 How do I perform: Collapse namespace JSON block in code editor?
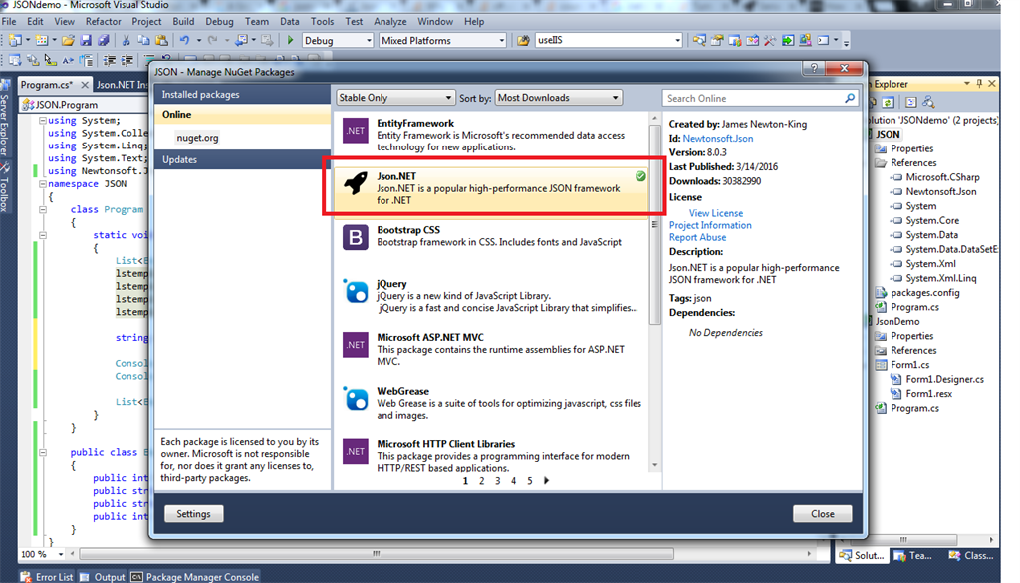42,184
